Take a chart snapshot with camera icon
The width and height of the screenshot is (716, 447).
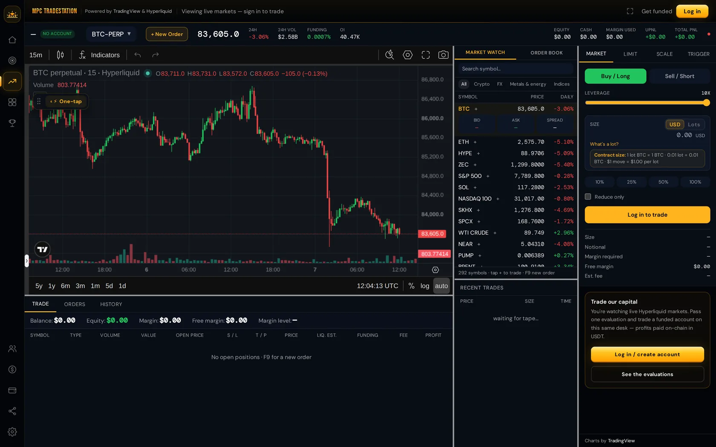point(444,55)
